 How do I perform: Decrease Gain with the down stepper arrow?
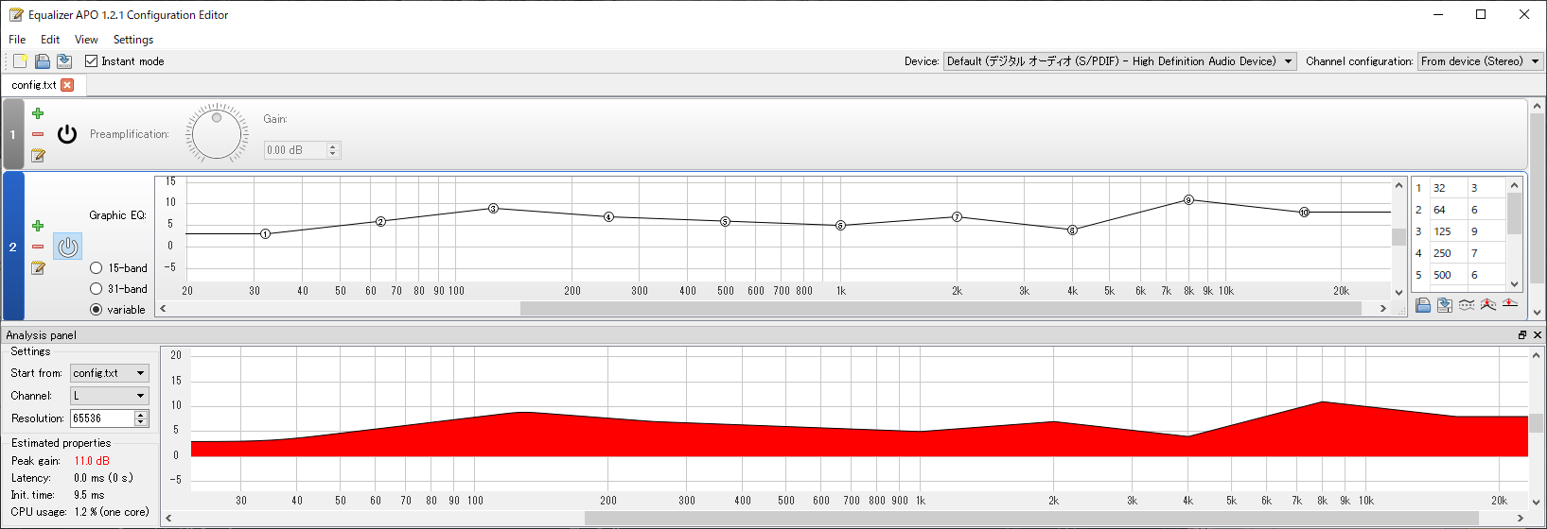332,154
